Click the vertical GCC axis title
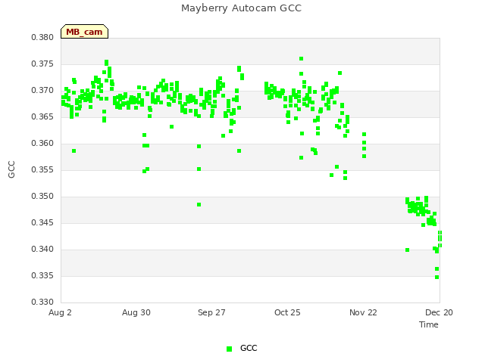 point(11,169)
